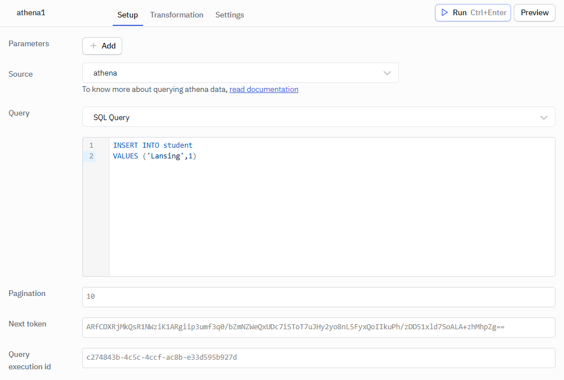Click the play icon in Run button
The width and height of the screenshot is (564, 380).
(x=445, y=12)
